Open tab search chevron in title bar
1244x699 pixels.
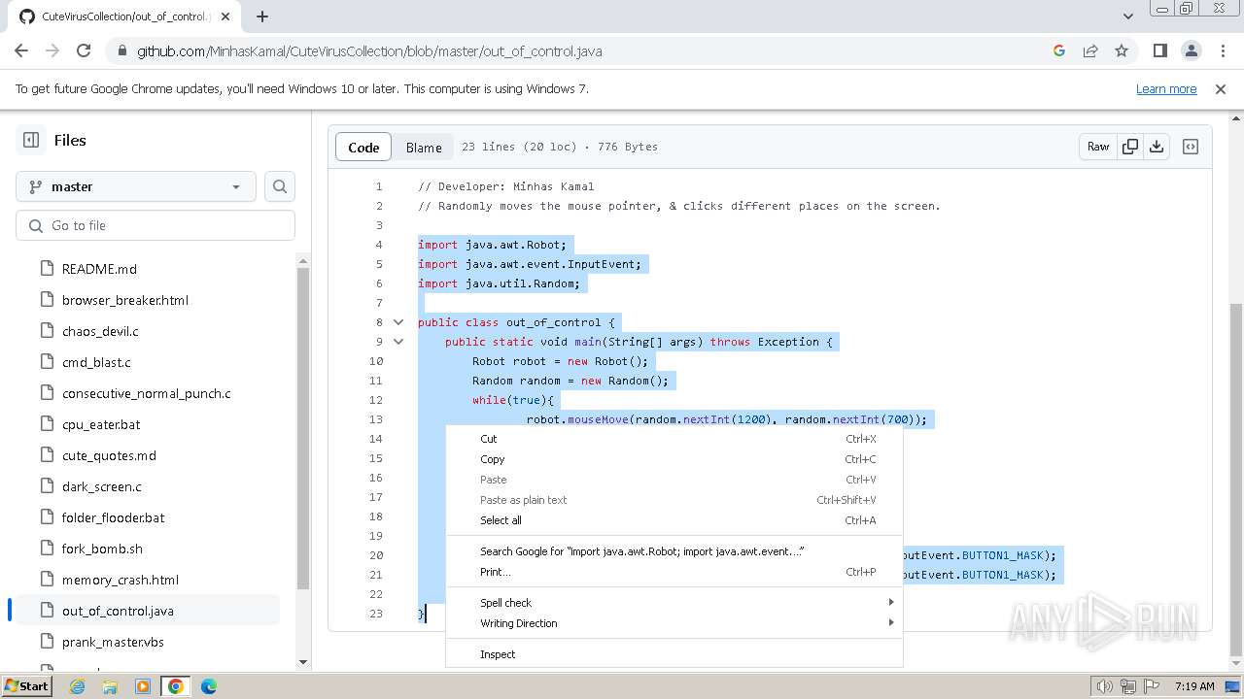pyautogui.click(x=1128, y=16)
